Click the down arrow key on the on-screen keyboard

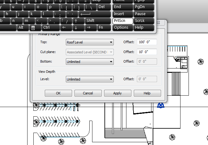(79, 28)
